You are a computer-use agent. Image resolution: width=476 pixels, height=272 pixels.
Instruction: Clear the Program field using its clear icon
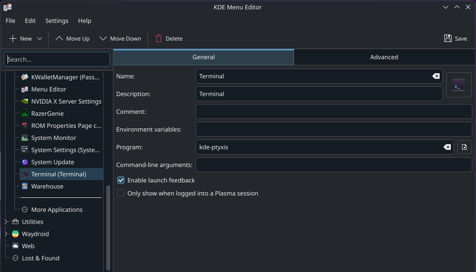click(447, 147)
